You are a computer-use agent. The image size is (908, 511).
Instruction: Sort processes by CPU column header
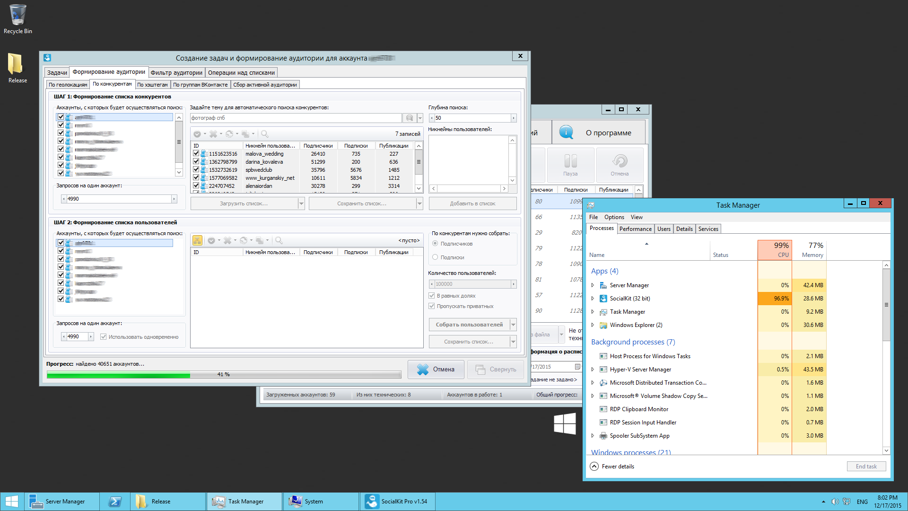point(775,249)
